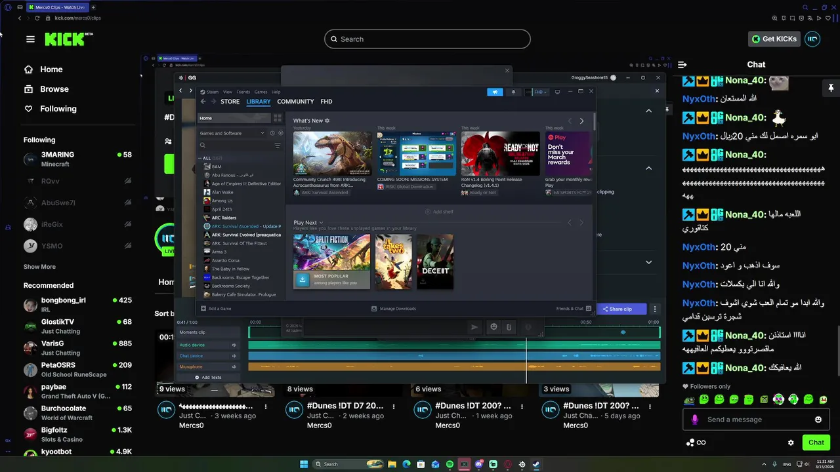
Task: Open Steam library collections grid icon
Action: 278,118
